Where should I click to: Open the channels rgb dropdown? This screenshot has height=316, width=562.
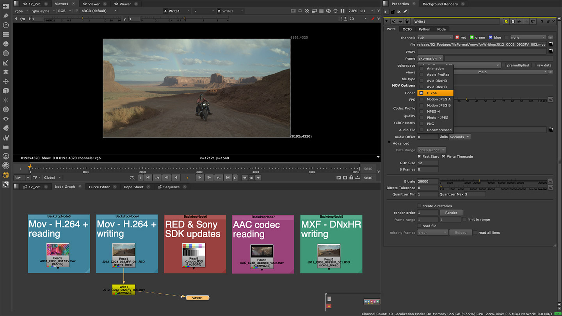tap(435, 37)
